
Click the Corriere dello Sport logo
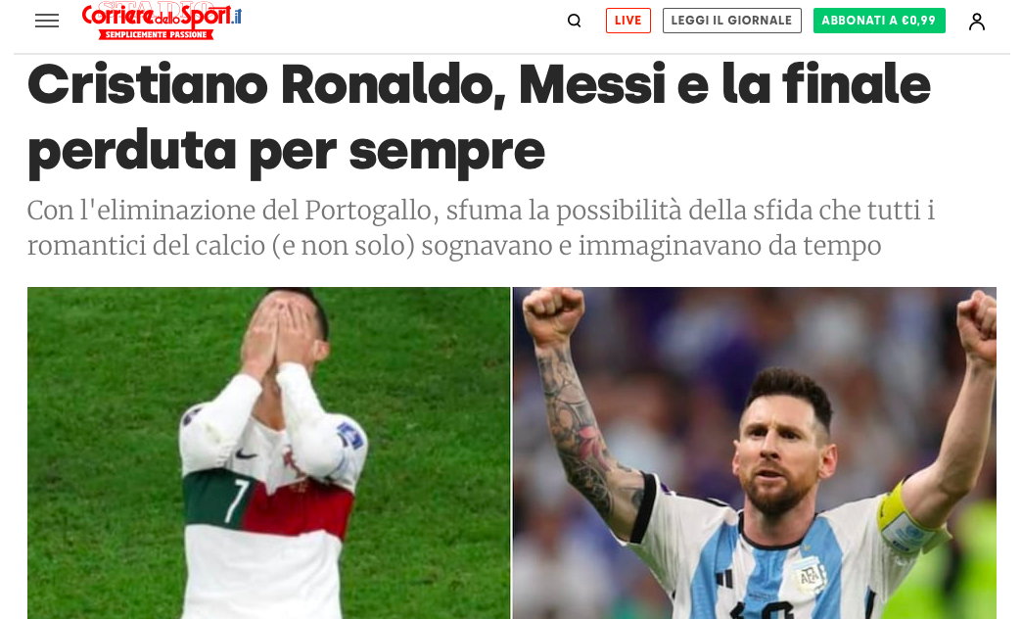162,21
